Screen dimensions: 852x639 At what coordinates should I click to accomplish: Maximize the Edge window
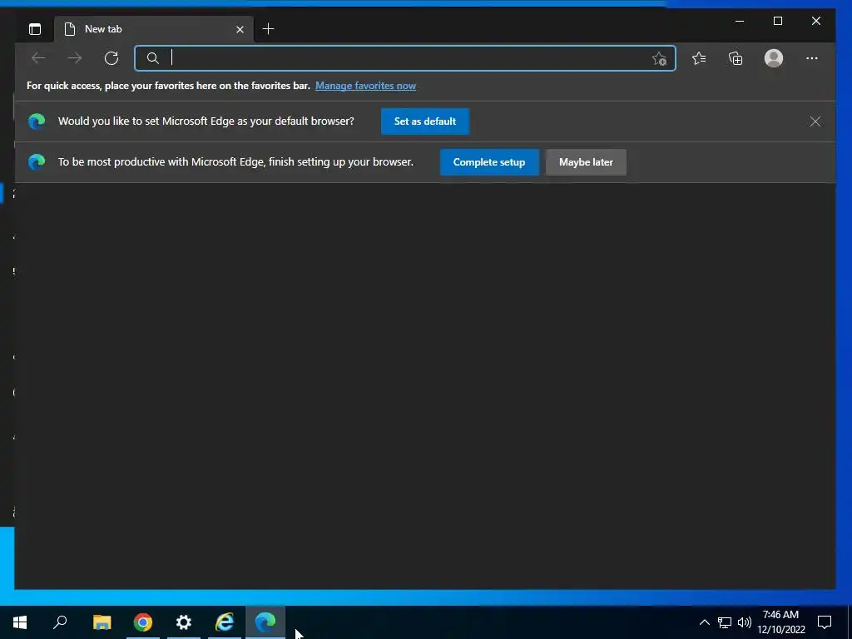[x=778, y=21]
